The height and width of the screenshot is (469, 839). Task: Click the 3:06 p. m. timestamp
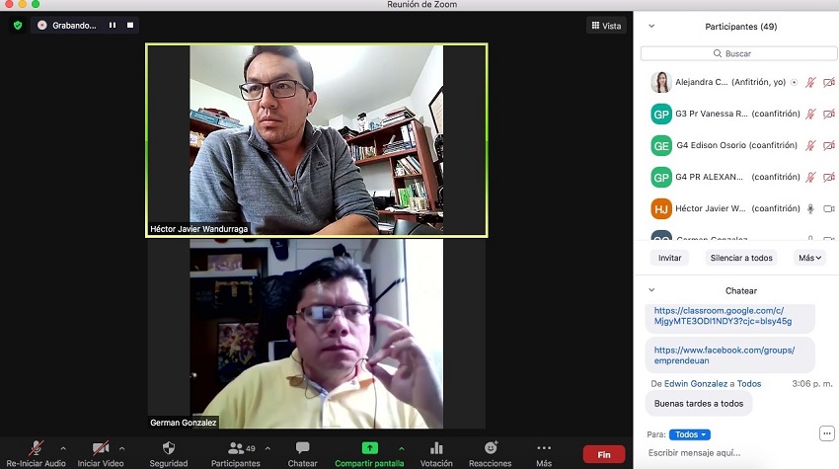812,383
